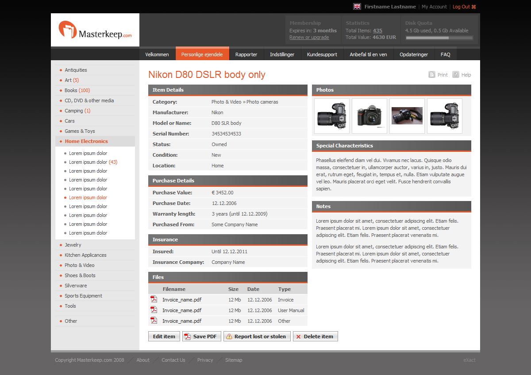
Task: Open the Indstillinger tab
Action: pyautogui.click(x=282, y=54)
